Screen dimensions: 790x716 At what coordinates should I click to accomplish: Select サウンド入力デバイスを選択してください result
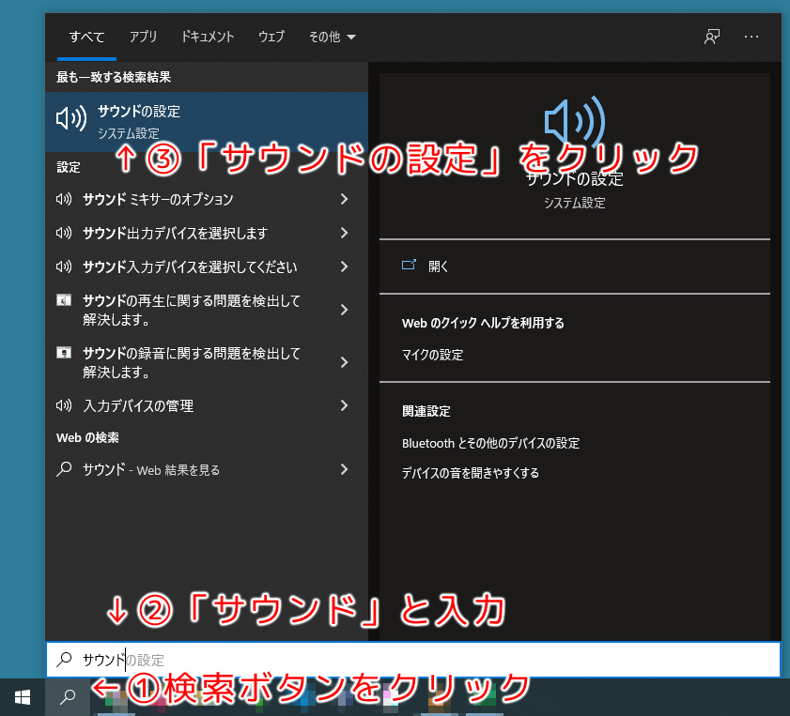(x=190, y=267)
